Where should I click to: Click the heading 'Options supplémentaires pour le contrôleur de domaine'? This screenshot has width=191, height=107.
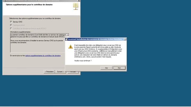point(29,5)
